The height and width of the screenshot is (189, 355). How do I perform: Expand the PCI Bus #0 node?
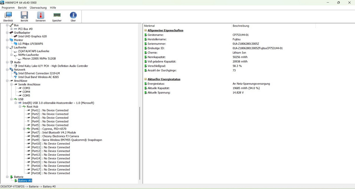pos(11,29)
